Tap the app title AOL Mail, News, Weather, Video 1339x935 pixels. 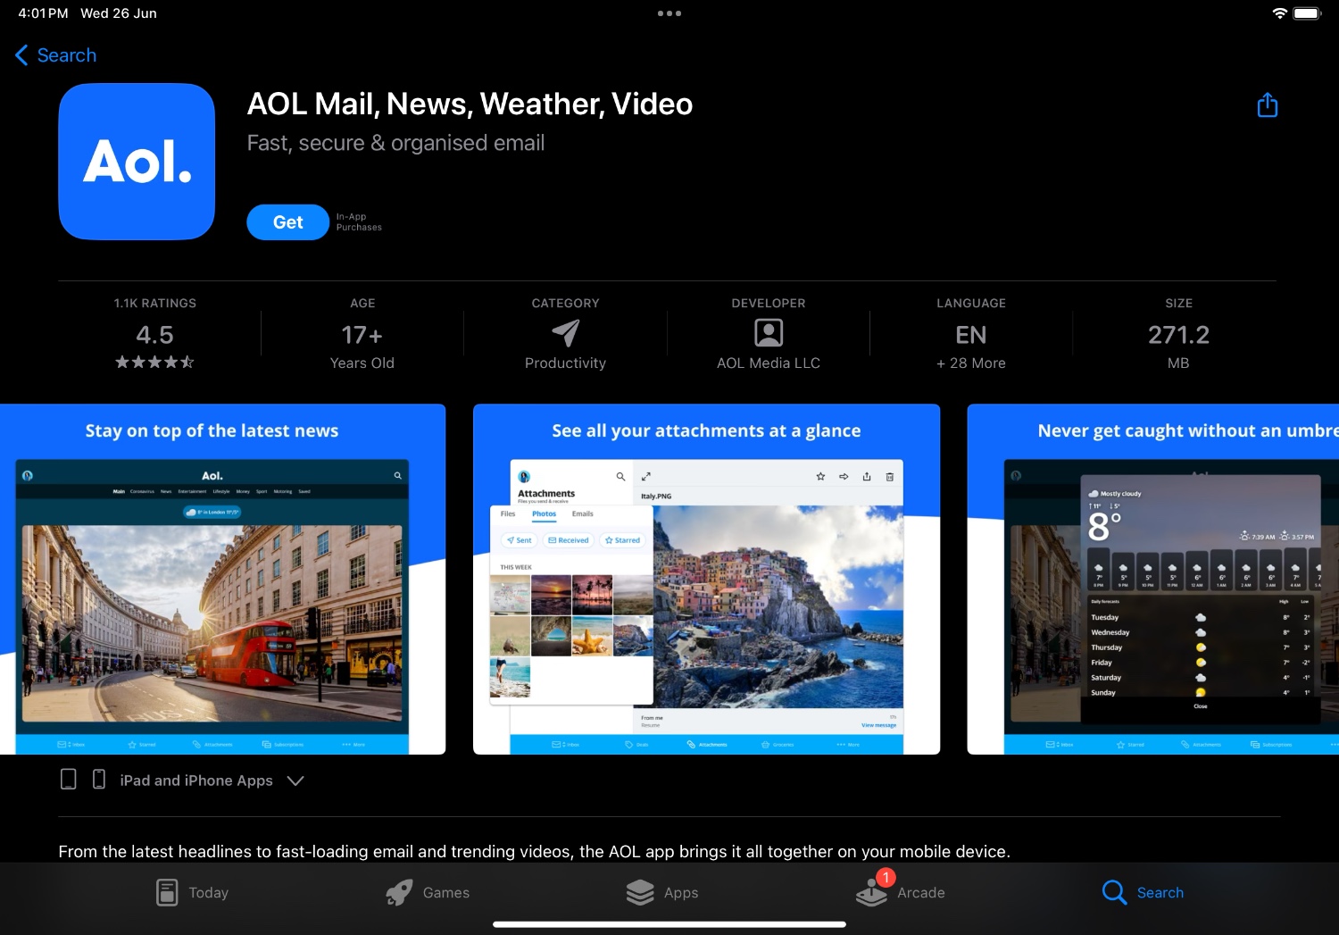coord(470,104)
